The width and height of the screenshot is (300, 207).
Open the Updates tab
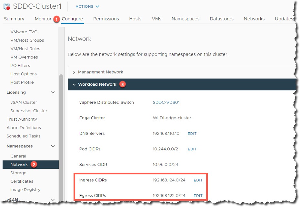tap(284, 19)
